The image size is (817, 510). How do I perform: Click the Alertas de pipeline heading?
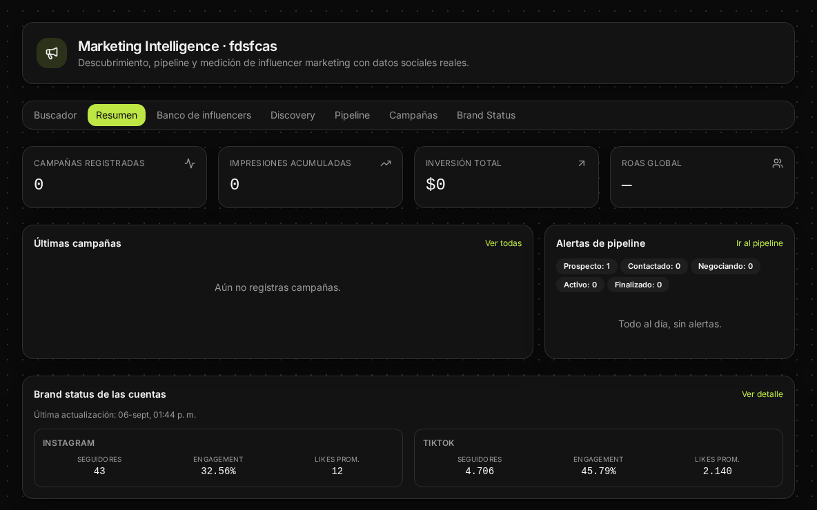click(601, 243)
